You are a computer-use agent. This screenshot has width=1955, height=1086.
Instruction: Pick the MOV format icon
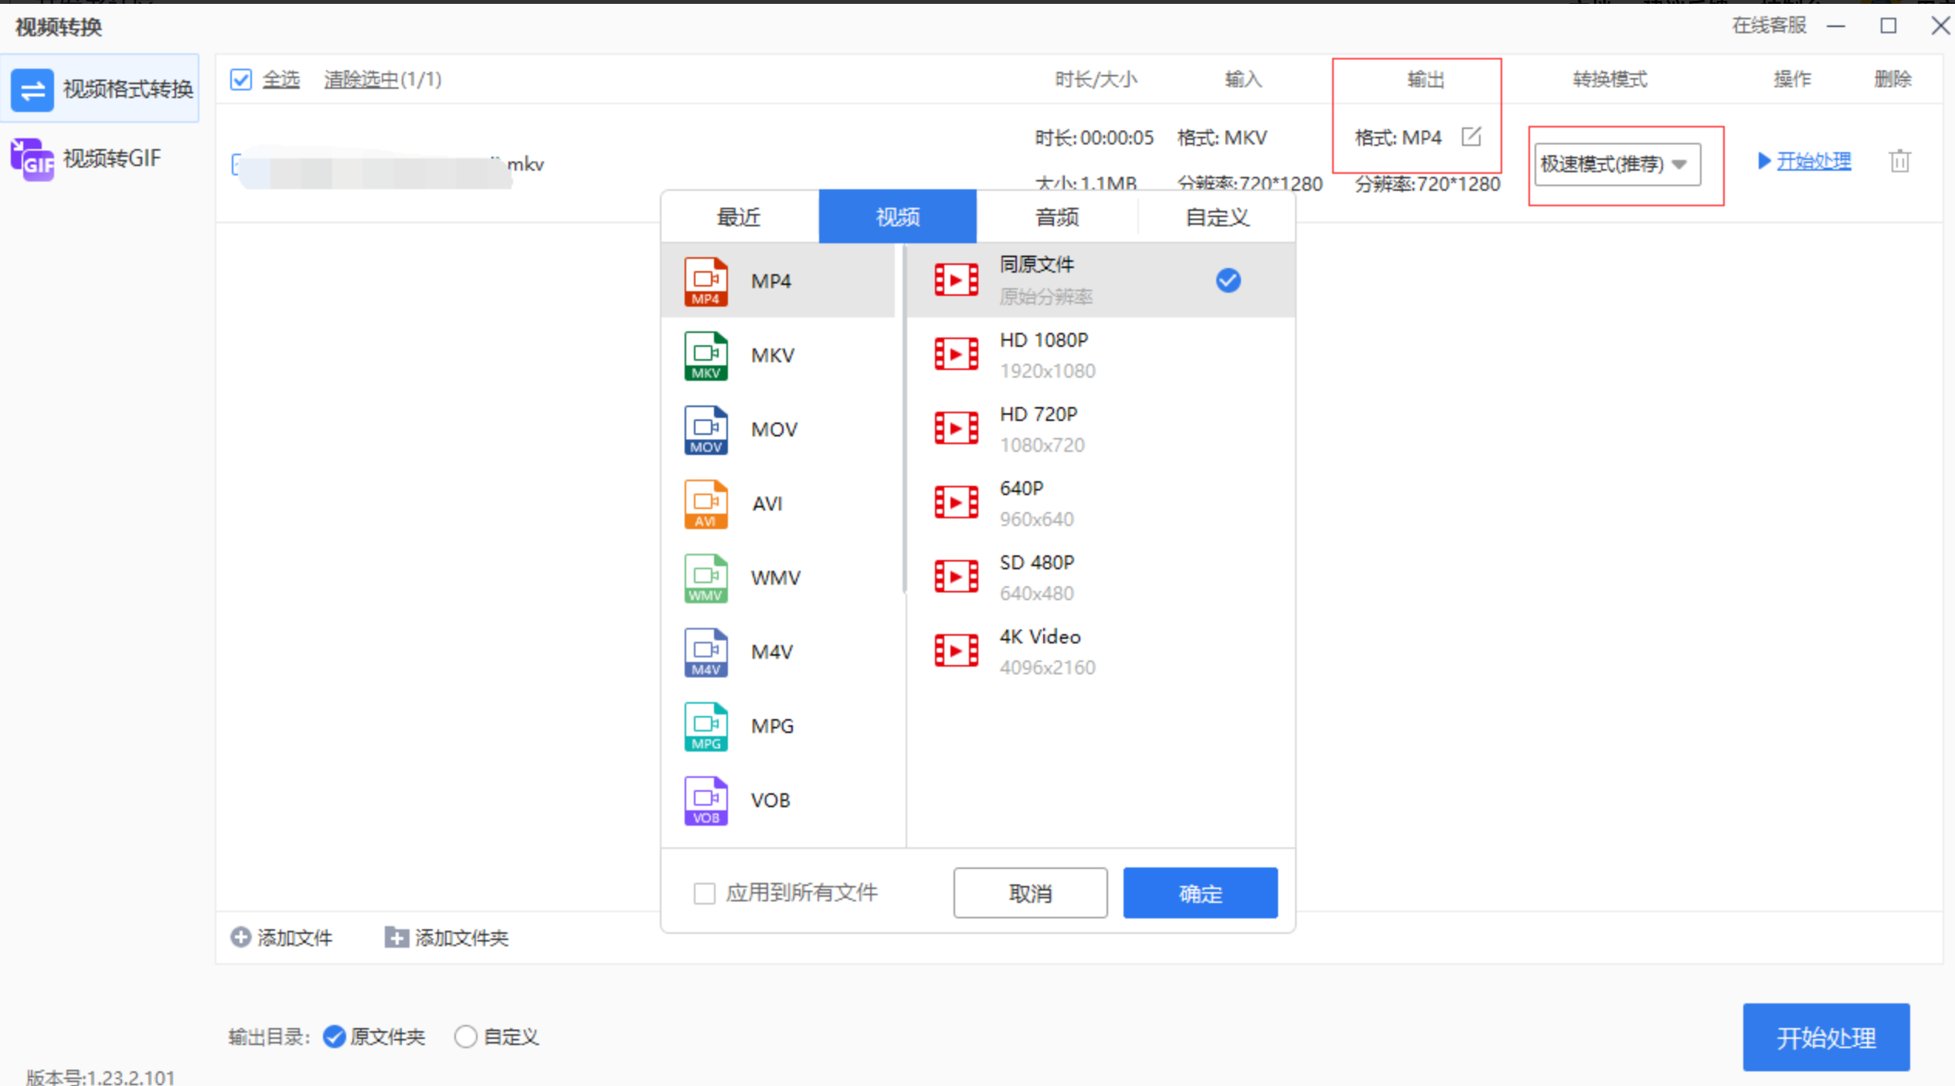tap(705, 429)
